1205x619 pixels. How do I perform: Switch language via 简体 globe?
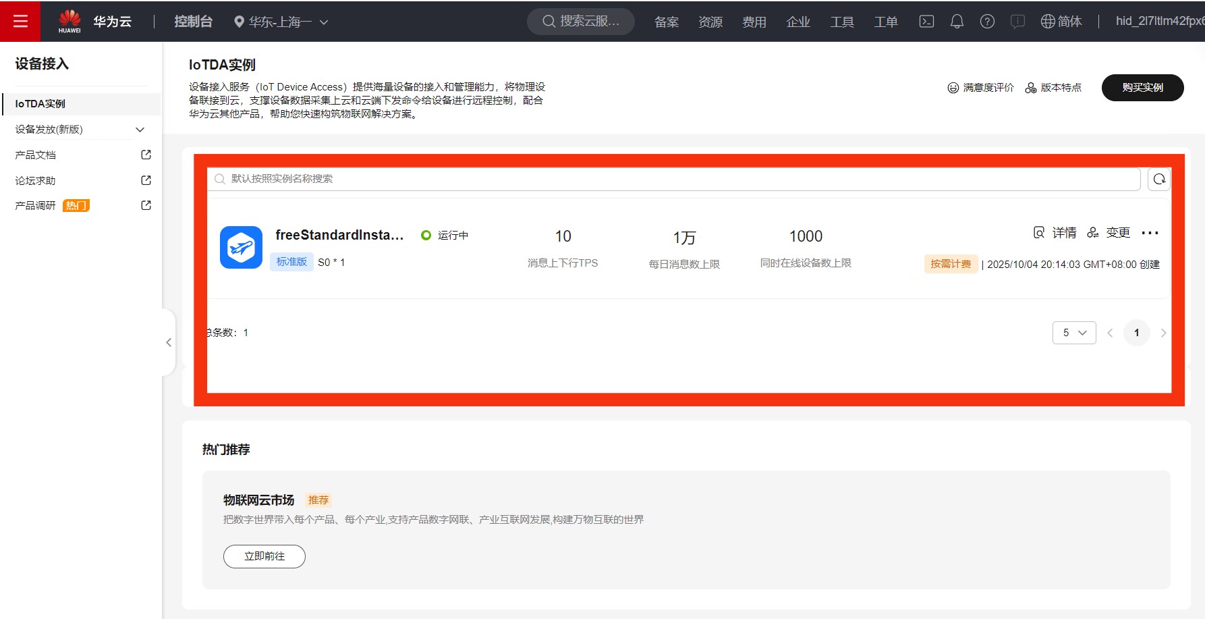[x=1061, y=22]
